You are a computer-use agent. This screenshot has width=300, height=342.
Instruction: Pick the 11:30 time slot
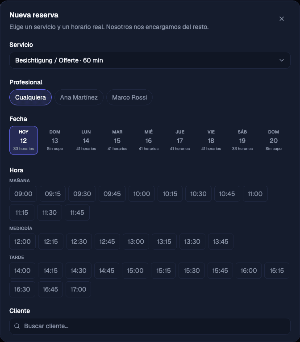[50, 213]
